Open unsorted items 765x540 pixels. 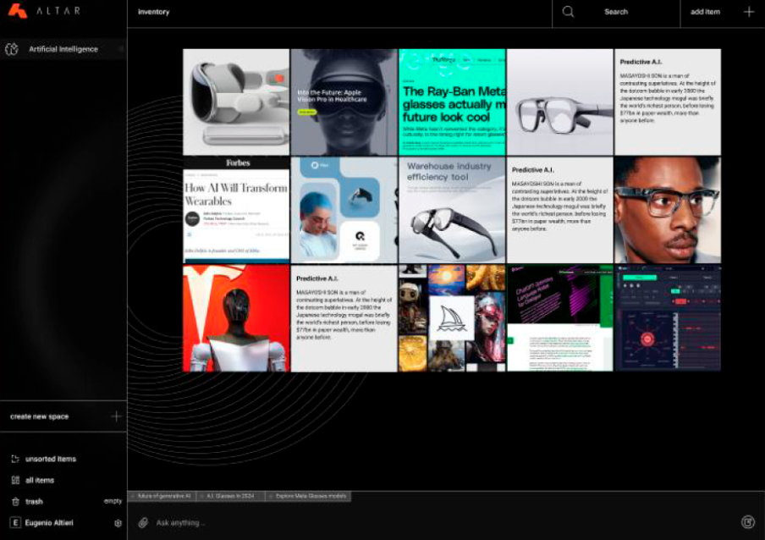[x=50, y=459]
